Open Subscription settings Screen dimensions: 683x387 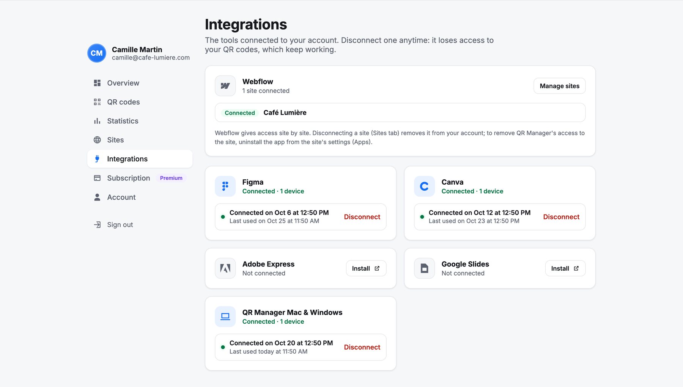[140, 178]
